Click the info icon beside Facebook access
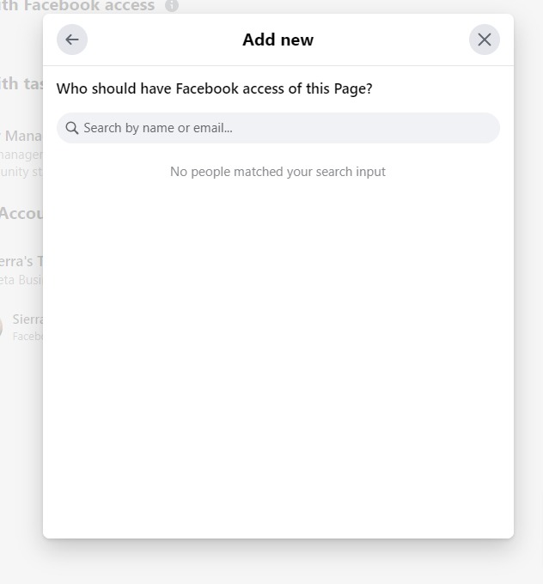 click(172, 6)
